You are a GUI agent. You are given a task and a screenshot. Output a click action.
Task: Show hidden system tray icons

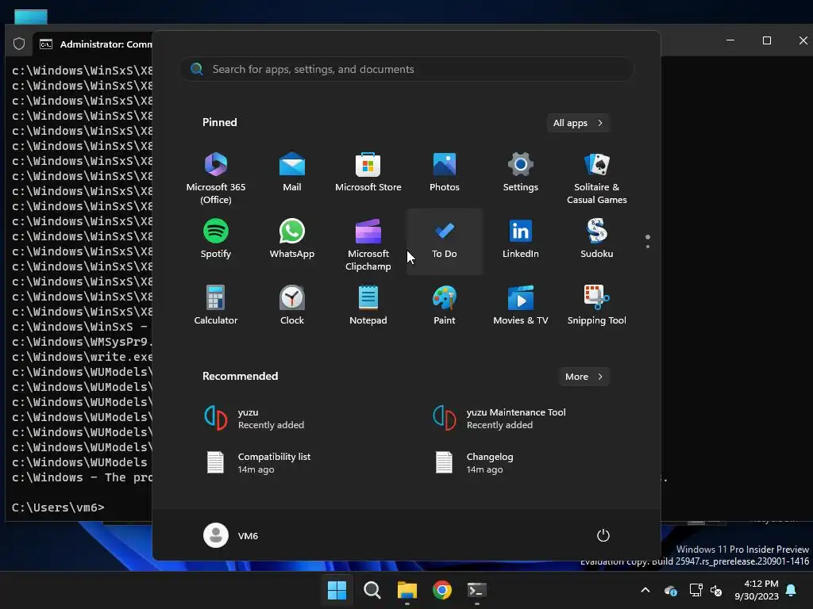coord(645,590)
